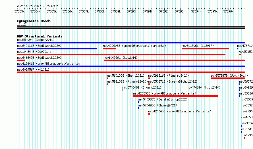The width and height of the screenshot is (253, 149).
Task: Select the 37590k ruler position label
Action: click(132, 11)
